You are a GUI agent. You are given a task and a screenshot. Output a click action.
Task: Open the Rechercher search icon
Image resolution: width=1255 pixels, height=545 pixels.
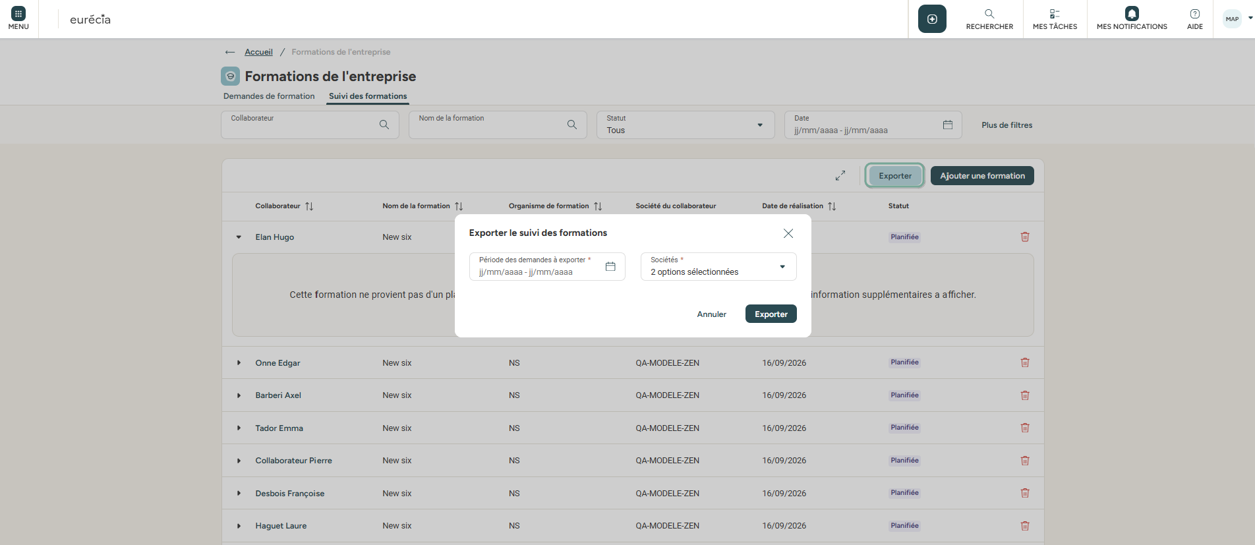[989, 14]
